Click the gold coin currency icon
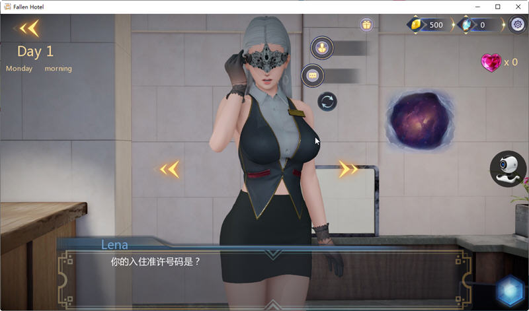The width and height of the screenshot is (529, 311). click(416, 24)
